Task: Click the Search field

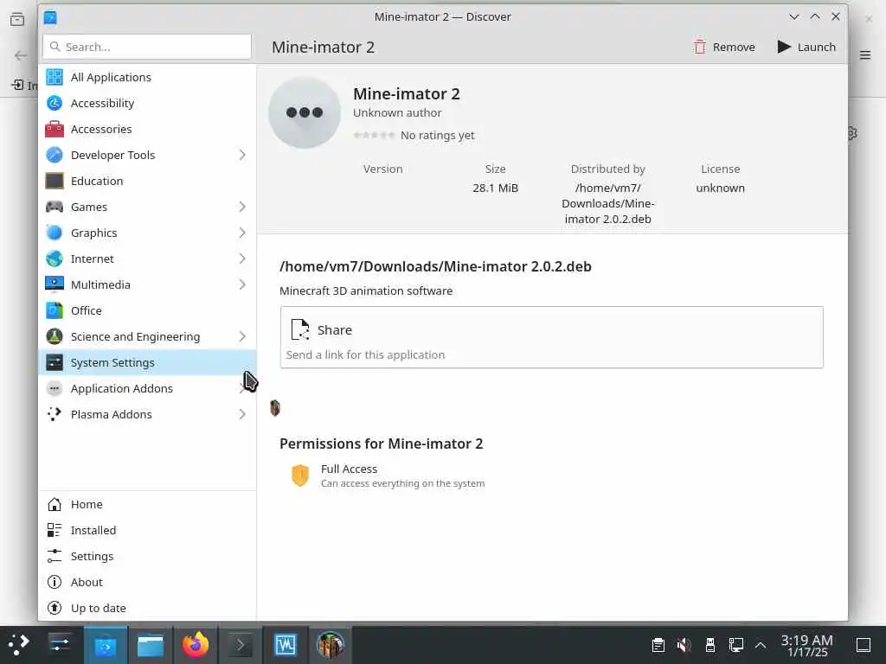Action: pos(147,47)
